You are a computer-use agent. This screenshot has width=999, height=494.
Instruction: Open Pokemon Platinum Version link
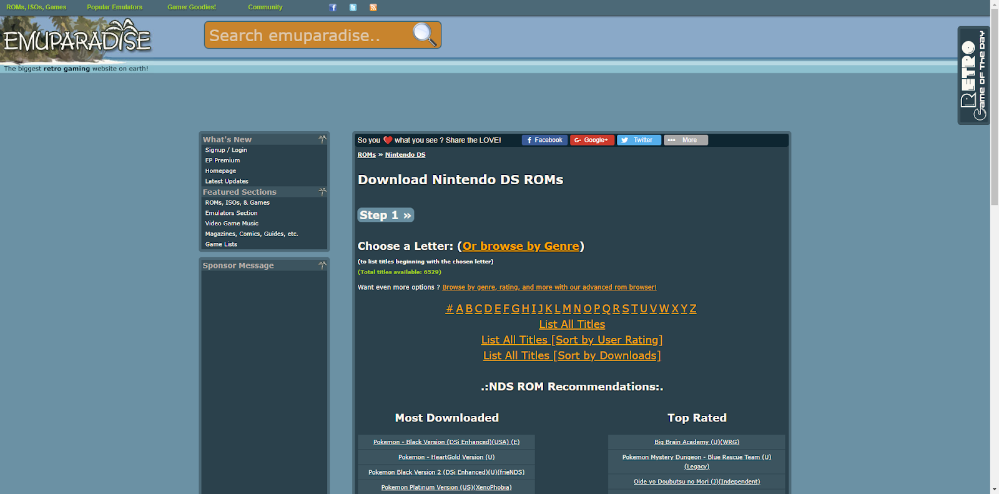pyautogui.click(x=446, y=487)
